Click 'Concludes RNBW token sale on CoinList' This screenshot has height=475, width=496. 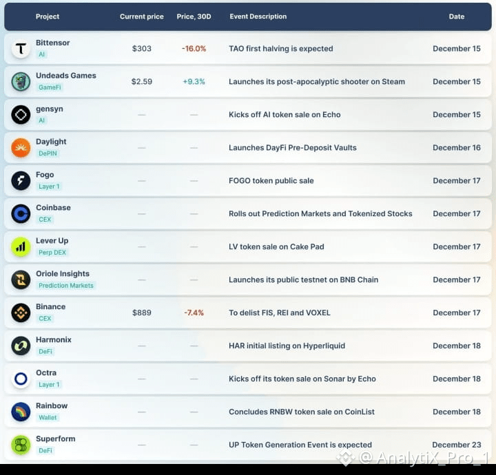302,412
